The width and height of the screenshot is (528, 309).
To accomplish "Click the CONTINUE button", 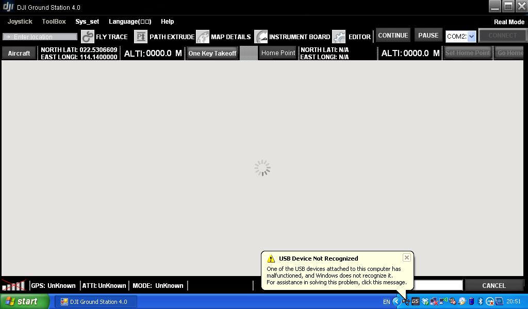I will coord(393,36).
